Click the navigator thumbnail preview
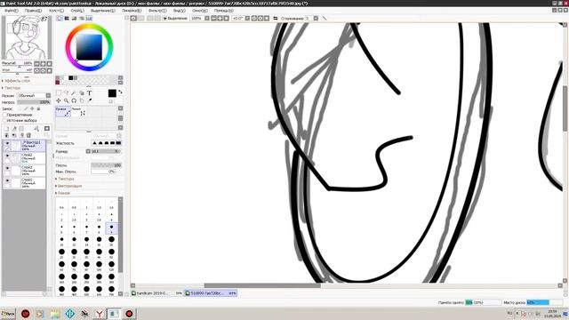Image resolution: width=569 pixels, height=320 pixels. [x=26, y=37]
